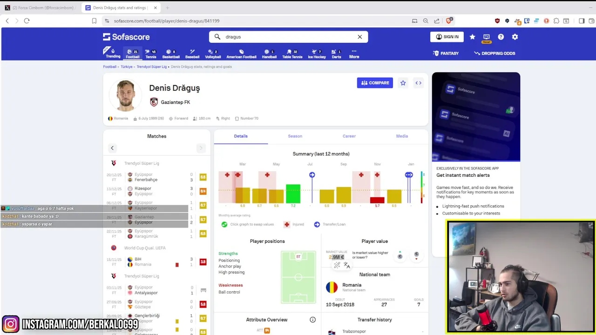Open favourites star in Sofascore header
This screenshot has height=335, width=596.
472,37
